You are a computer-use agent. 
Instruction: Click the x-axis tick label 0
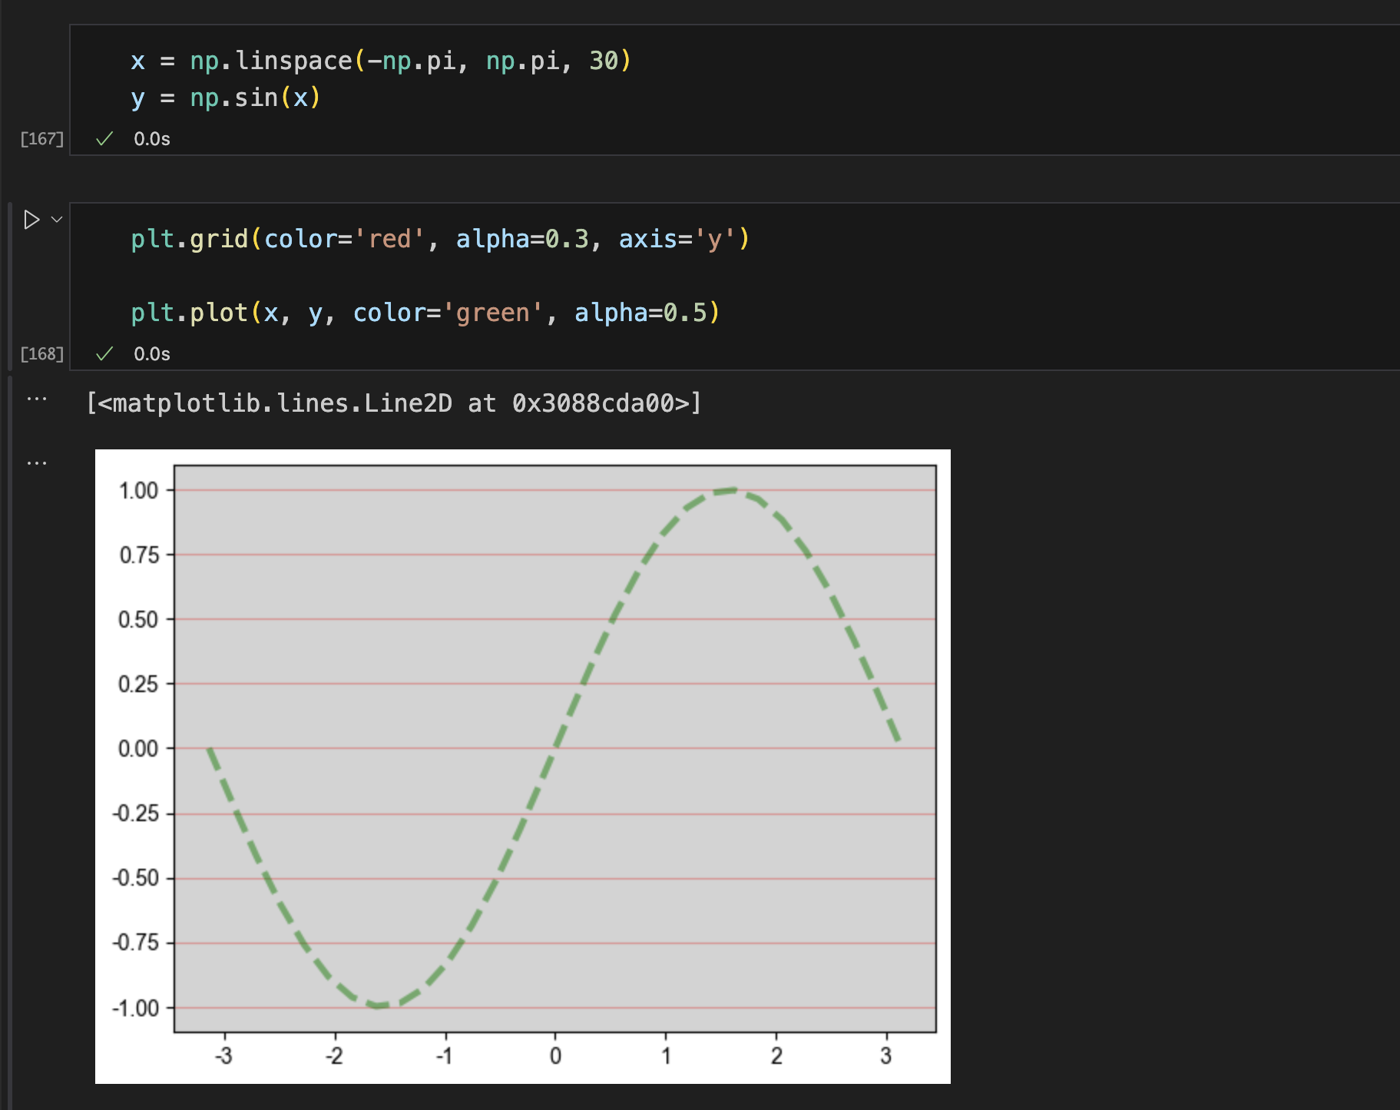[555, 1056]
